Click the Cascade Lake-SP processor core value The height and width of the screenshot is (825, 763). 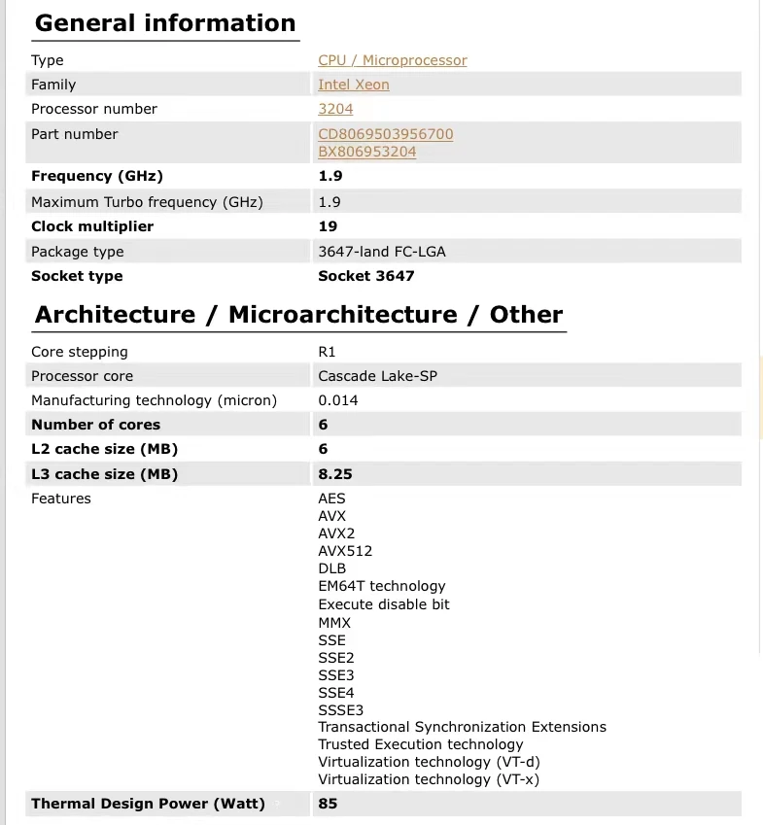pos(377,376)
